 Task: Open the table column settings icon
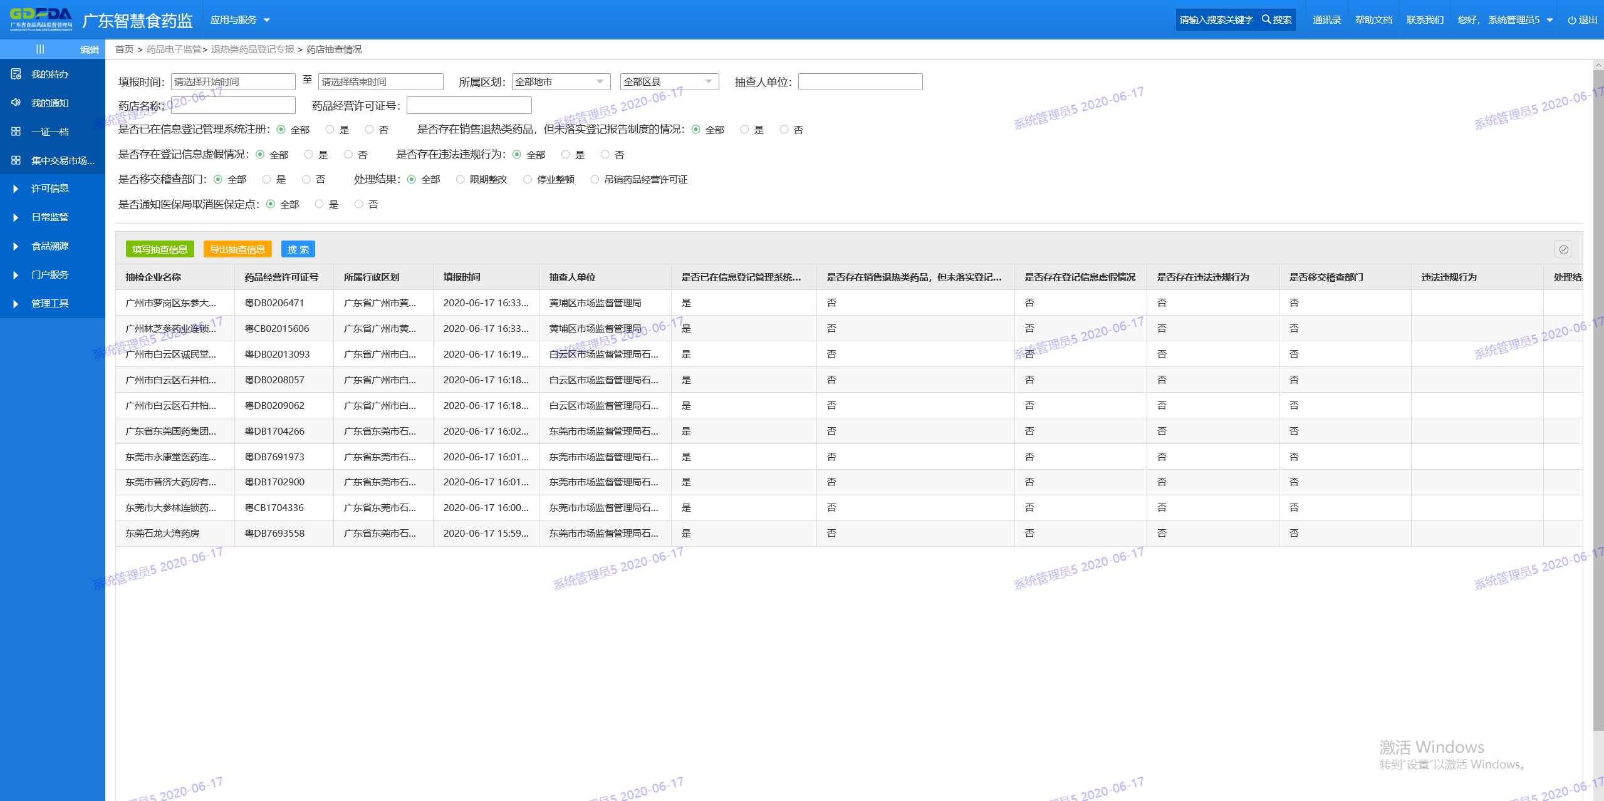(x=1563, y=249)
